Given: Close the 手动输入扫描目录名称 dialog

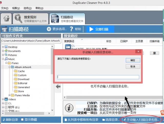Looking at the screenshot, I should point(138,51).
